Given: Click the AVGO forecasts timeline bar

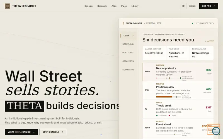Looking at the screenshot, I should (169, 135).
